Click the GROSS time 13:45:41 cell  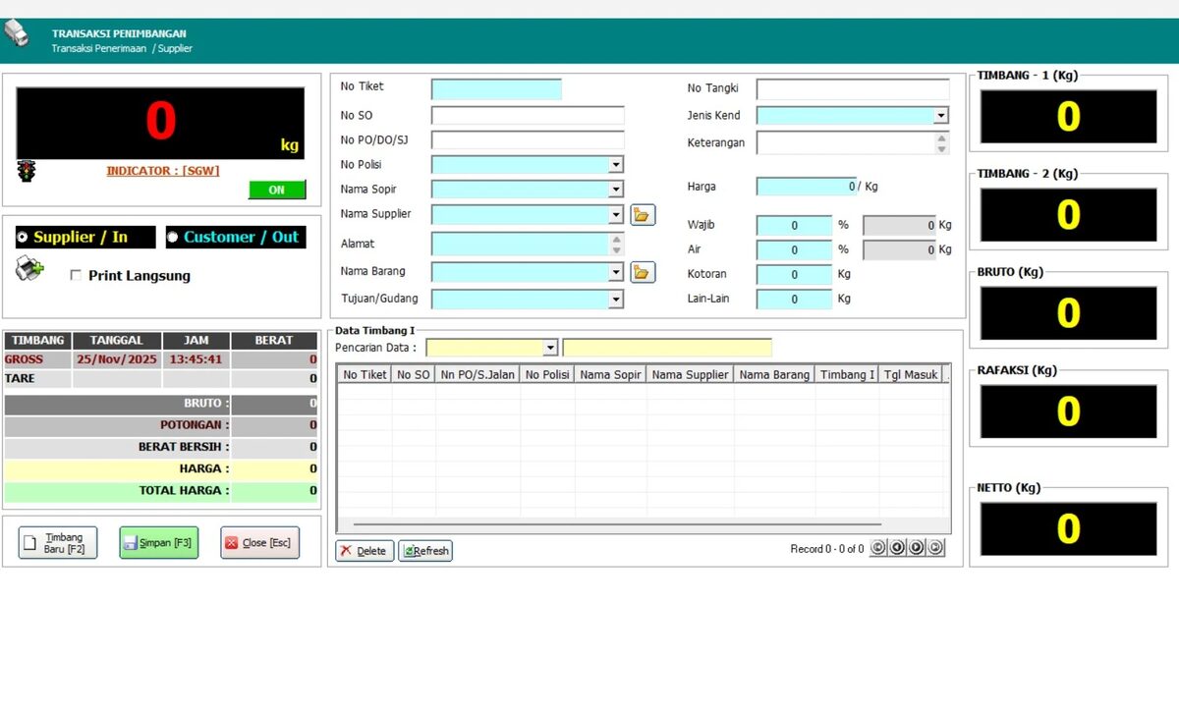click(196, 359)
